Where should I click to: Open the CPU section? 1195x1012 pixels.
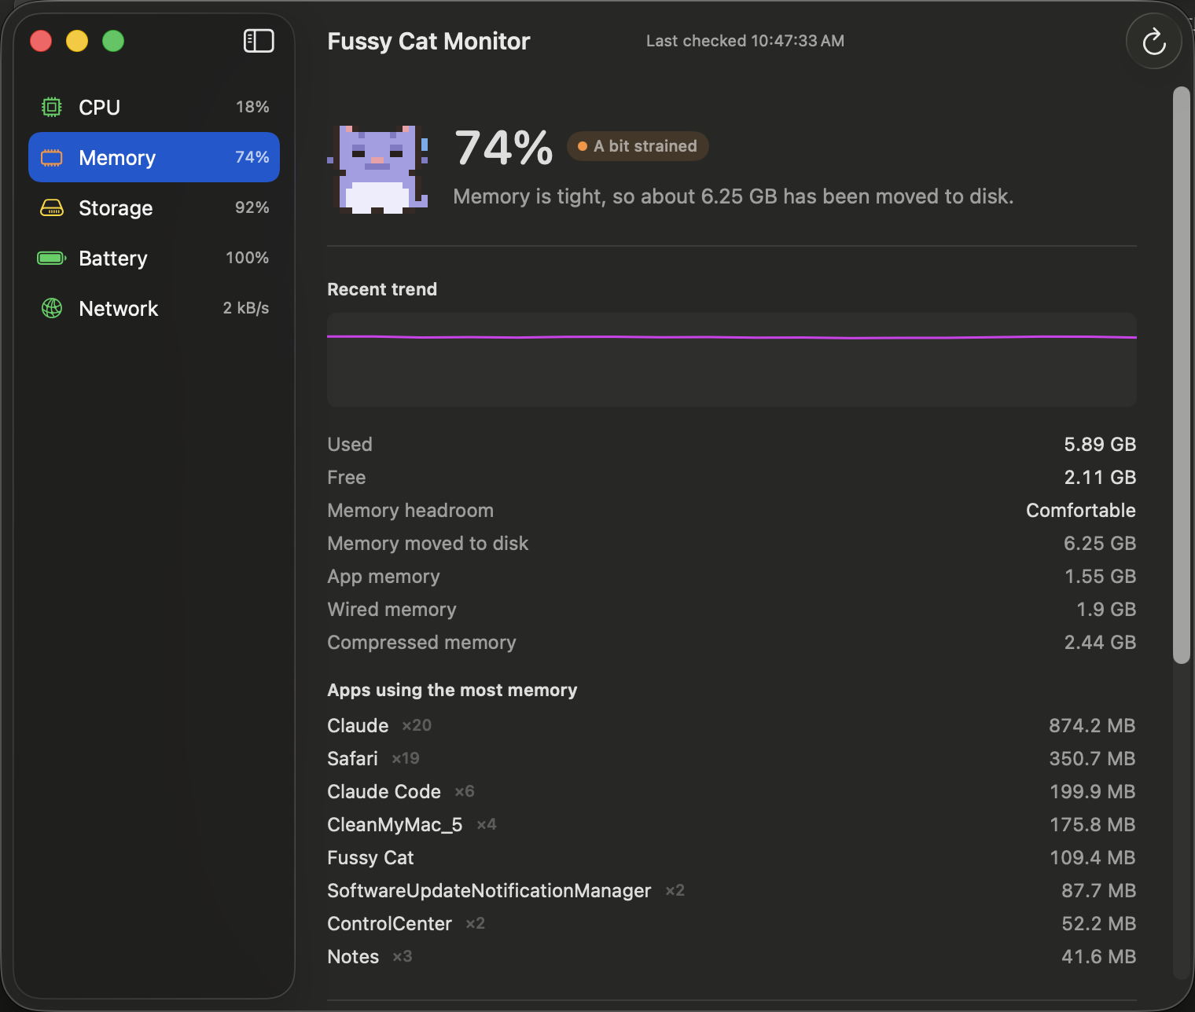(154, 107)
